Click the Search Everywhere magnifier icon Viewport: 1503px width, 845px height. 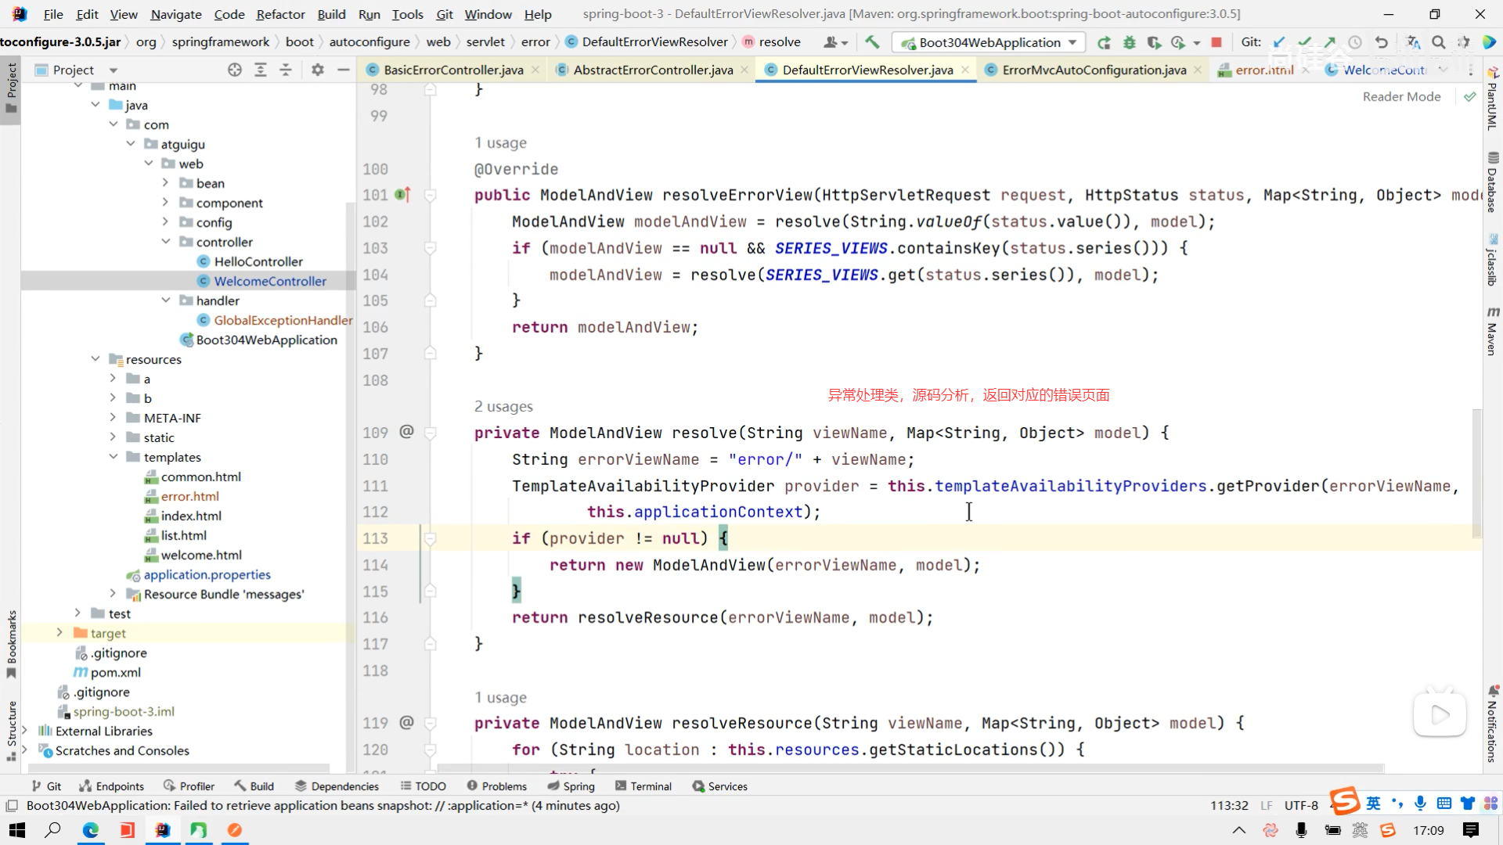(x=1438, y=42)
